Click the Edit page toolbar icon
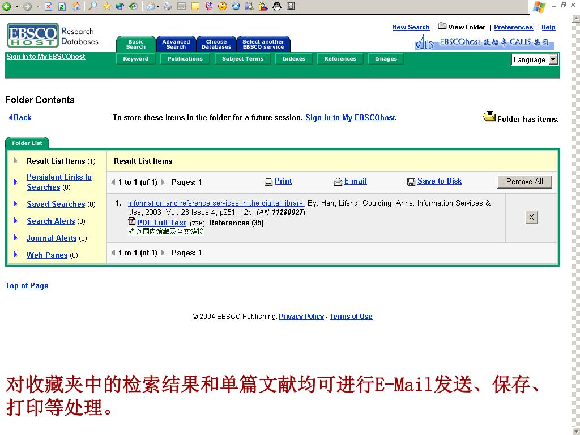This screenshot has height=435, width=580. (x=181, y=6)
